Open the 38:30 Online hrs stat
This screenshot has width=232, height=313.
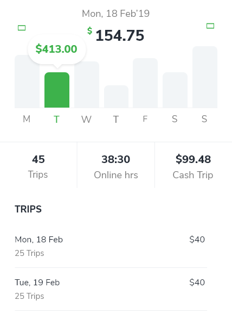[x=116, y=165]
